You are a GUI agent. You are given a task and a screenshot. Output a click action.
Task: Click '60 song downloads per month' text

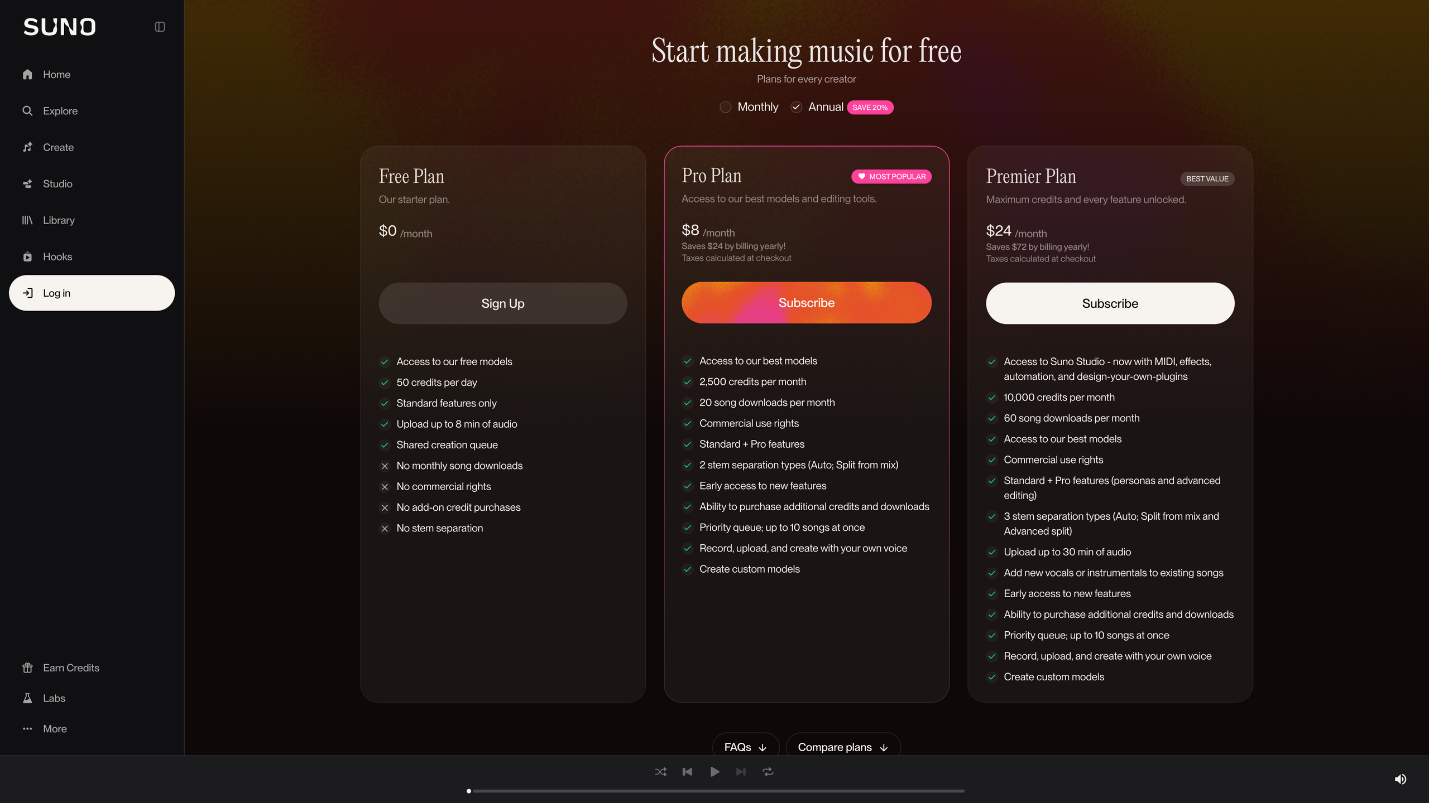click(1072, 418)
